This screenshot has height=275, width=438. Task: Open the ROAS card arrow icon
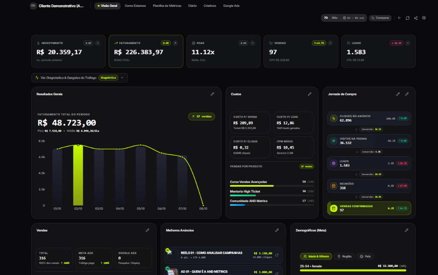pos(252,43)
